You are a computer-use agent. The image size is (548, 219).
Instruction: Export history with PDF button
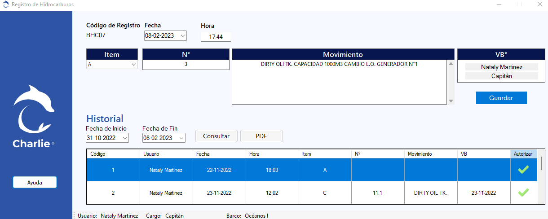click(x=261, y=136)
